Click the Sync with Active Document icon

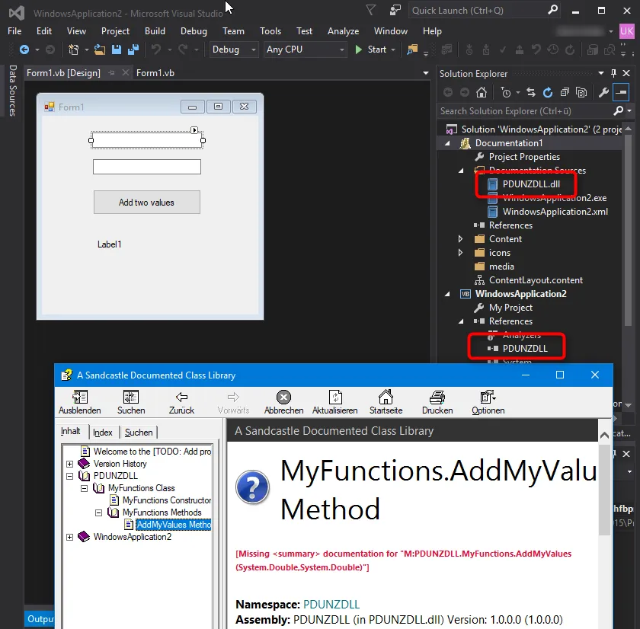pos(531,93)
